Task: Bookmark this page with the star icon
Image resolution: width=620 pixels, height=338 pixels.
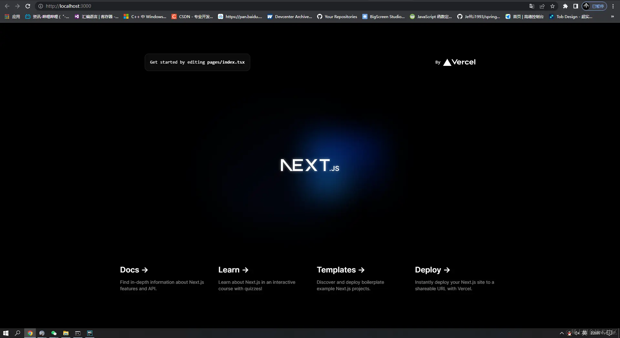Action: pos(553,6)
